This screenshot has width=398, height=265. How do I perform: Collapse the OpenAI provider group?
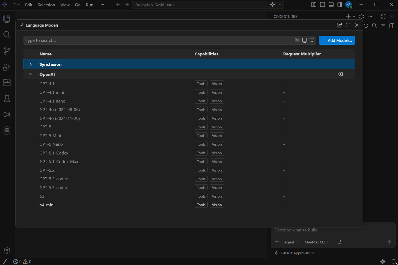[30, 74]
